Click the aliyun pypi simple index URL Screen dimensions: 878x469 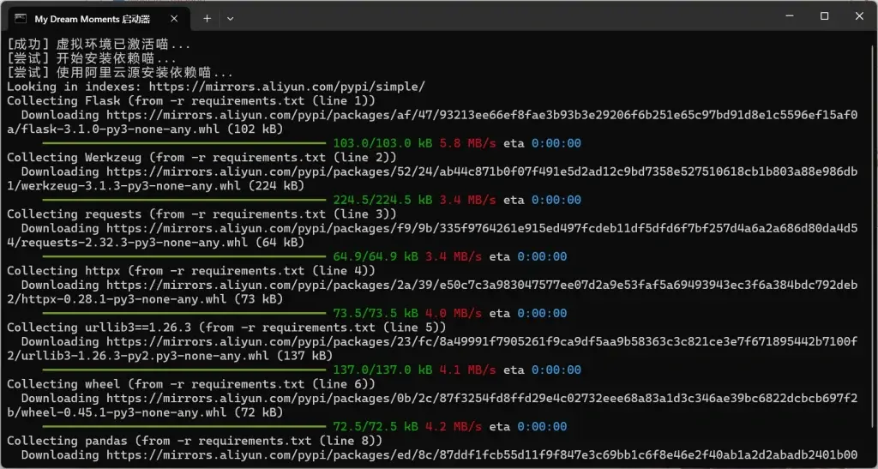point(286,87)
